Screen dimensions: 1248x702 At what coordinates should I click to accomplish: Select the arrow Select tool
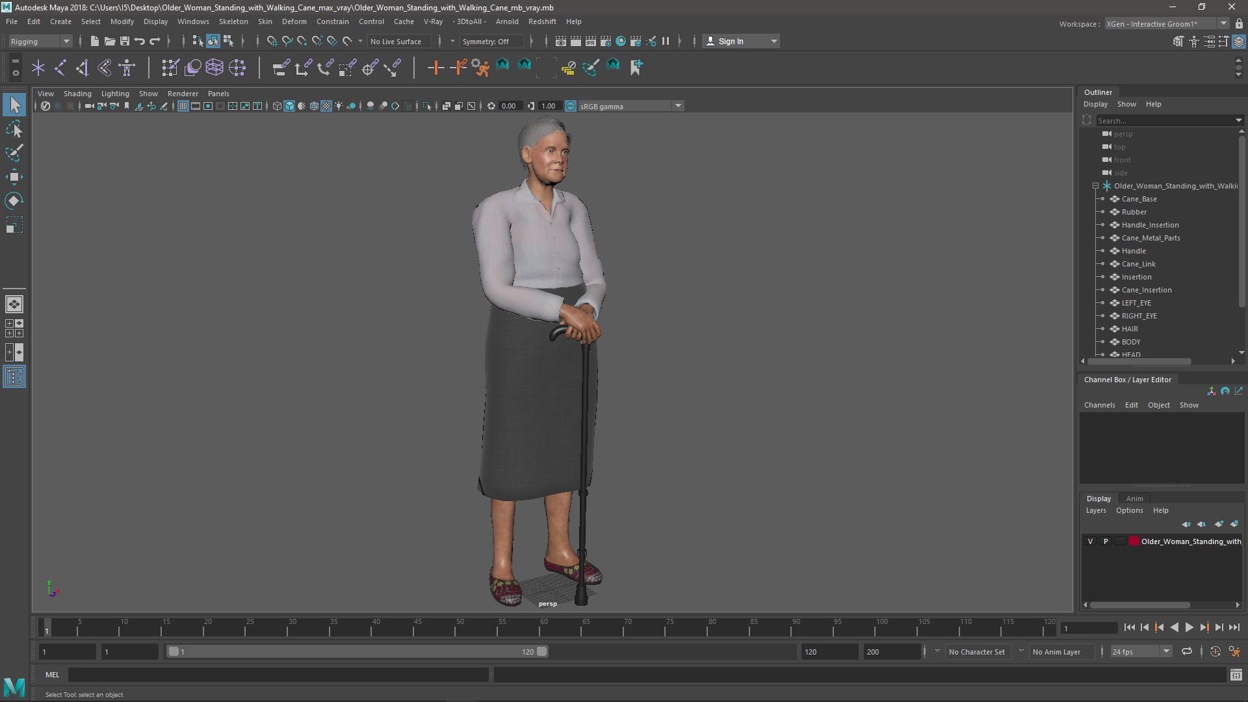(x=14, y=105)
